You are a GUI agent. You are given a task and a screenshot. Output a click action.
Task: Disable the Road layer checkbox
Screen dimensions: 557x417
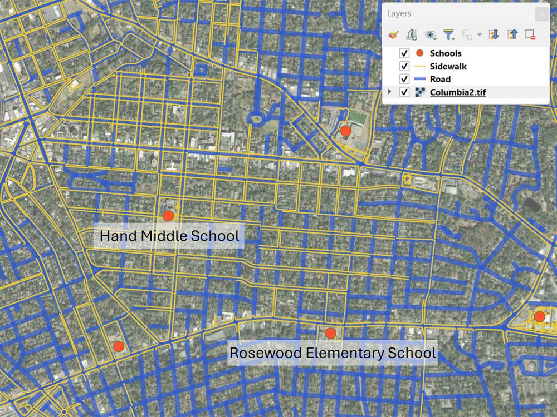tap(404, 79)
